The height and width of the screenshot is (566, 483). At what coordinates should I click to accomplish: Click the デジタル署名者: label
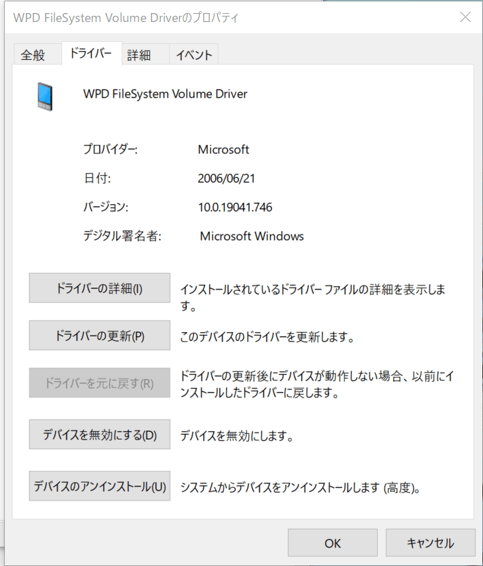coord(122,236)
